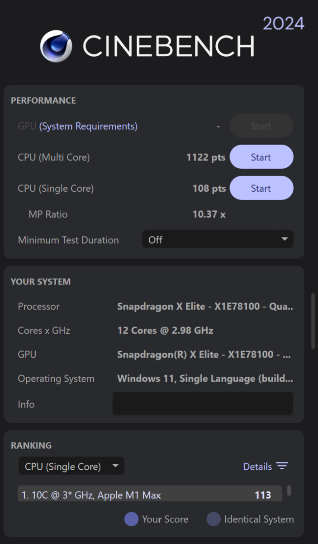Select the Apple M1 Max ranking entry

[x=150, y=494]
